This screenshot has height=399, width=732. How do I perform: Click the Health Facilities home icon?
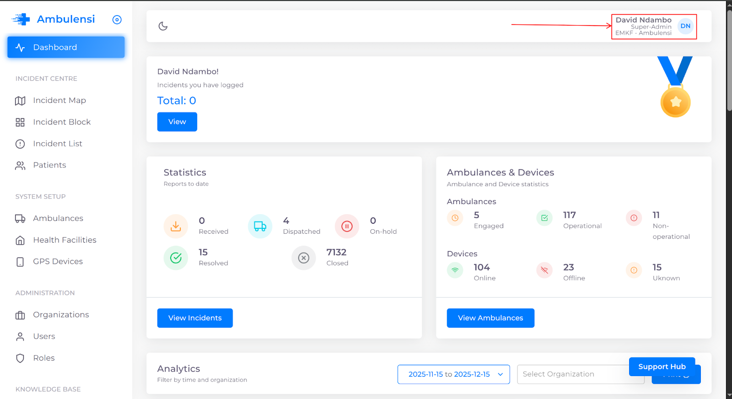[x=20, y=240]
